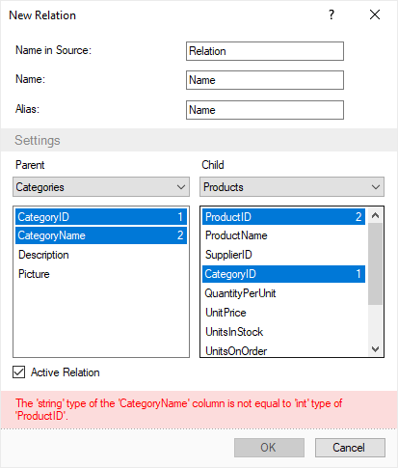398x468 pixels.
Task: Click the help question mark icon
Action: click(332, 14)
